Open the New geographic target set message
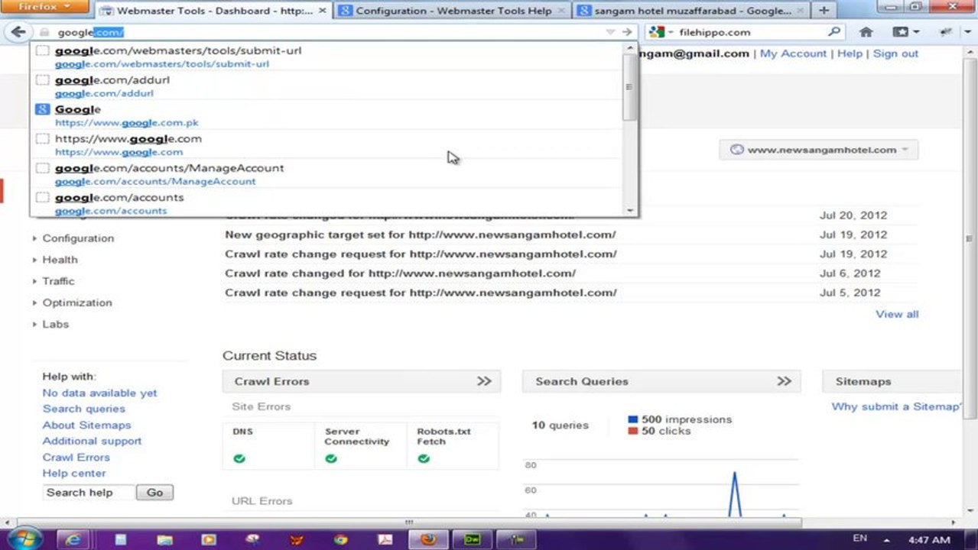Screen dimensions: 978x550 click(x=420, y=235)
